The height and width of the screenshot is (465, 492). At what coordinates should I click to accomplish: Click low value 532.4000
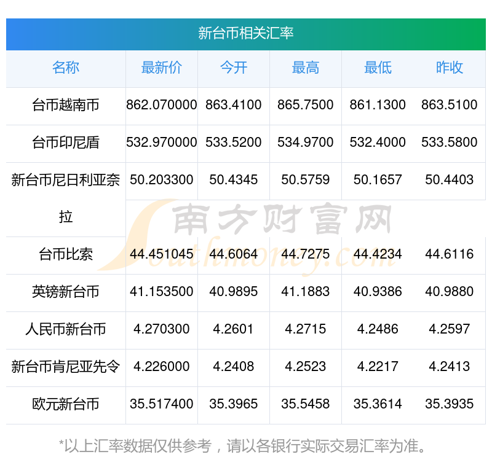click(378, 143)
